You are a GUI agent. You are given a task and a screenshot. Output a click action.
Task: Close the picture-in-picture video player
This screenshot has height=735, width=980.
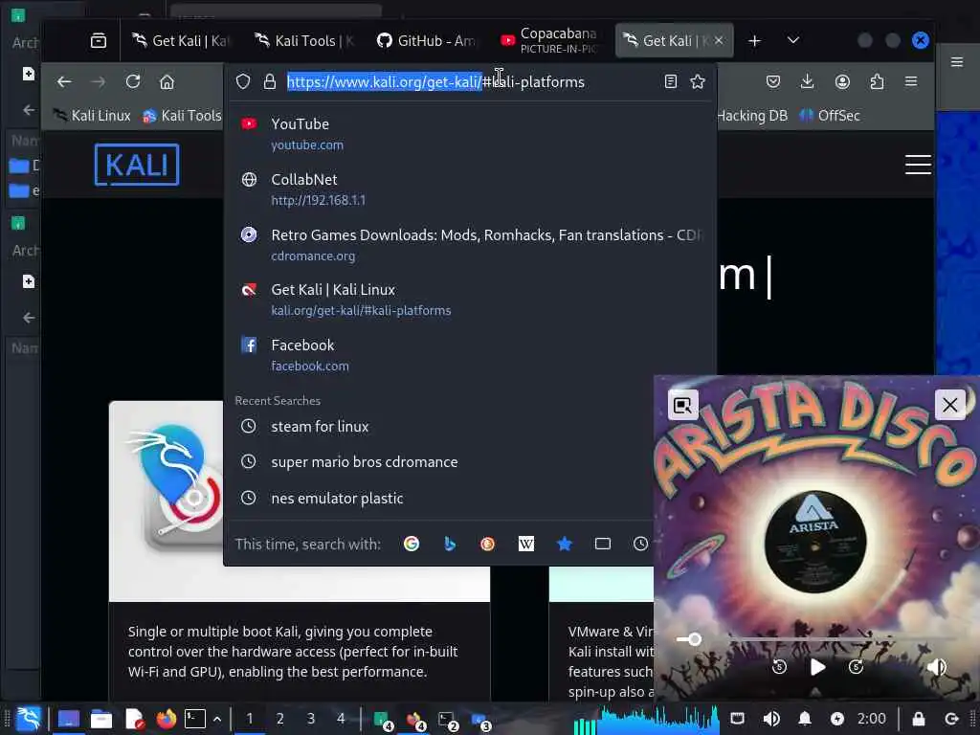[x=950, y=405]
